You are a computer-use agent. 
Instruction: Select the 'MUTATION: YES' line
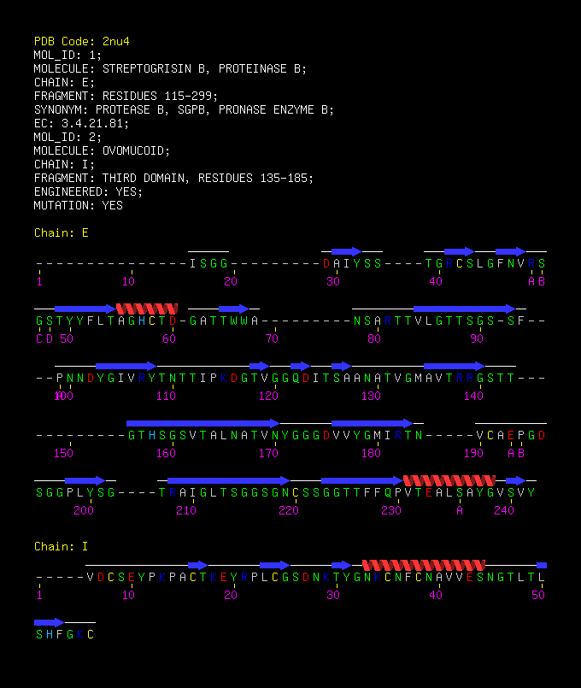tap(78, 205)
